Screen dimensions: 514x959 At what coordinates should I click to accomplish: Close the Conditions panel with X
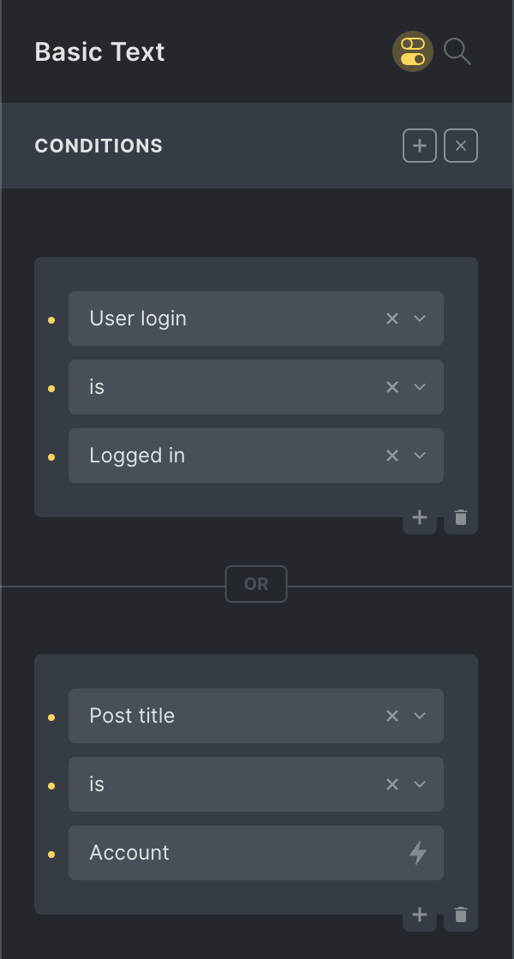(x=461, y=146)
